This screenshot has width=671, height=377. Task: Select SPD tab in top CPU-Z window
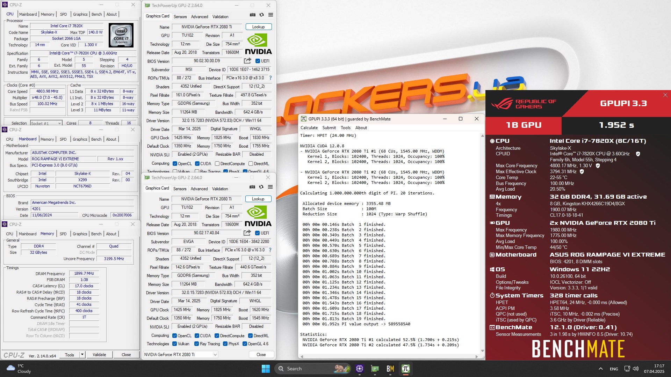click(x=63, y=14)
